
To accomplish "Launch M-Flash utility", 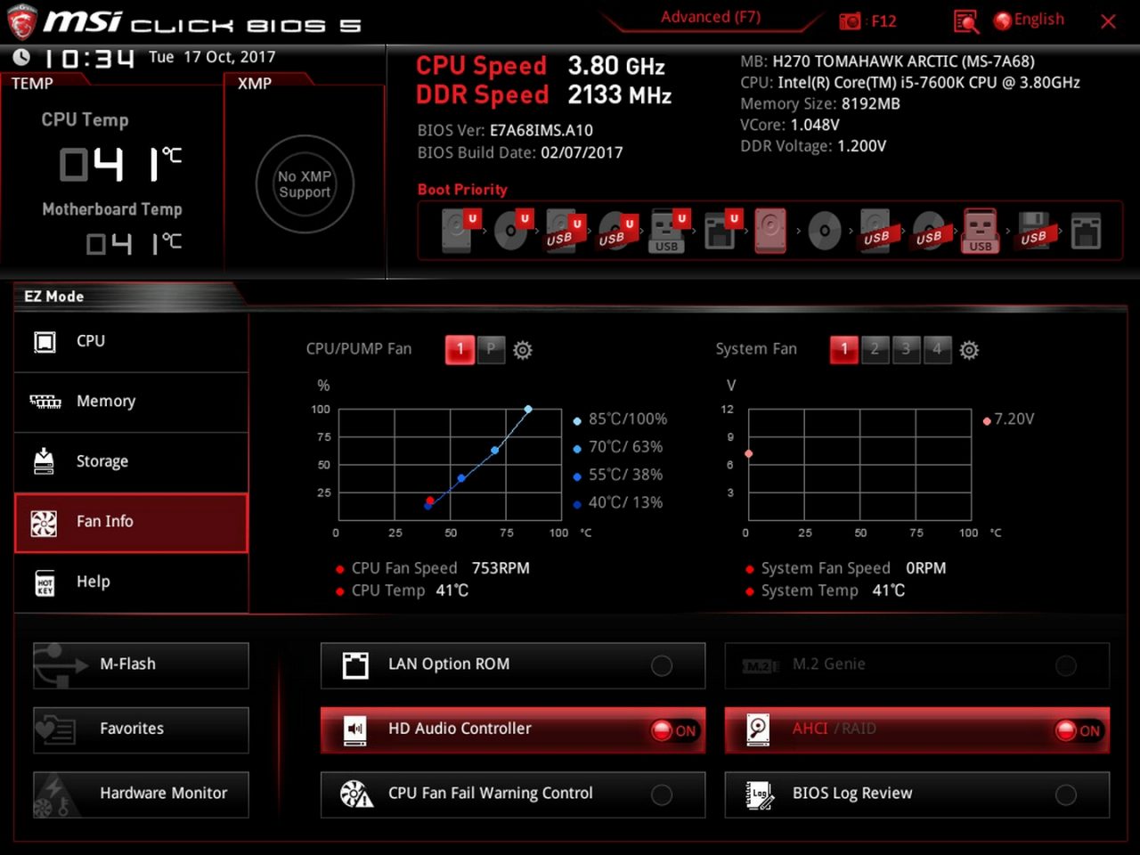I will click(141, 665).
